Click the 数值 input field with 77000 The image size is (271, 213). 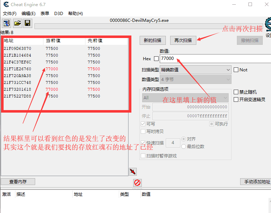tap(215, 58)
